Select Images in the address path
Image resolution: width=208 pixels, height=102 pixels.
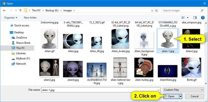pos(67,11)
